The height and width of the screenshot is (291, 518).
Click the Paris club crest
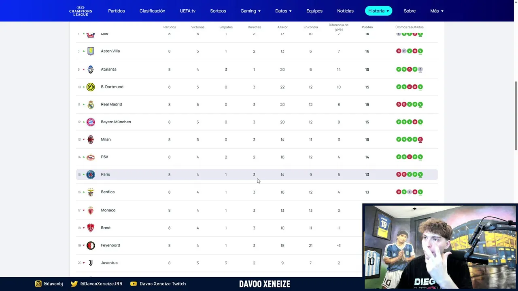coord(91,175)
